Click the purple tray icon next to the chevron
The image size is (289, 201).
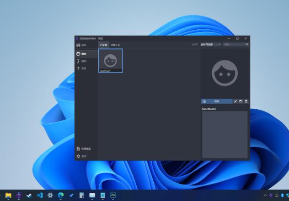tap(271, 196)
